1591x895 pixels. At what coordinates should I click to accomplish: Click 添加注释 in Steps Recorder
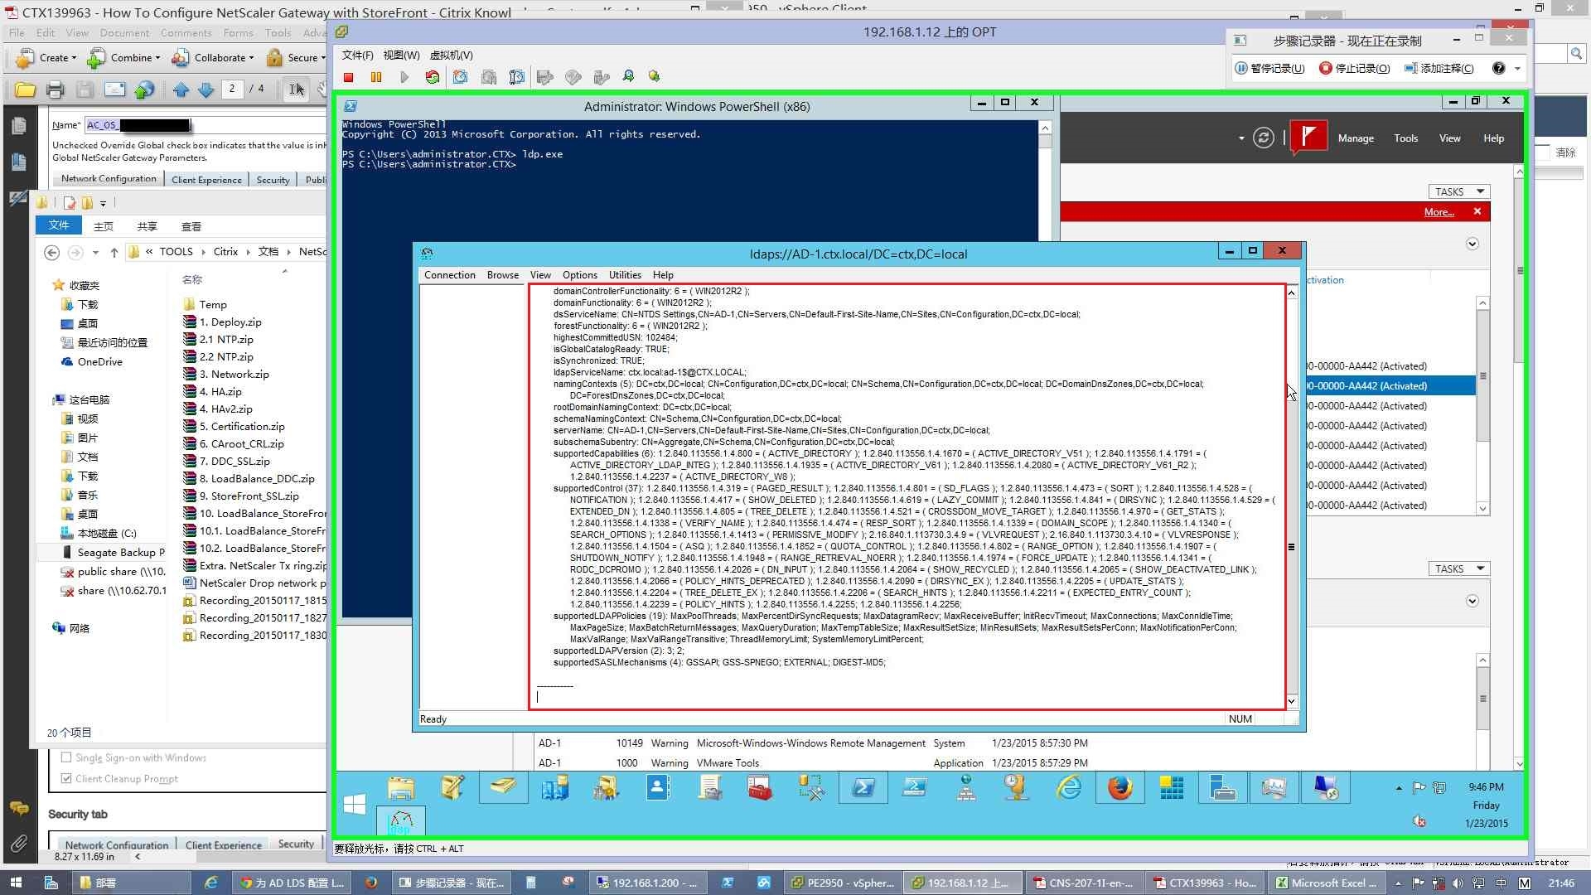[1439, 68]
